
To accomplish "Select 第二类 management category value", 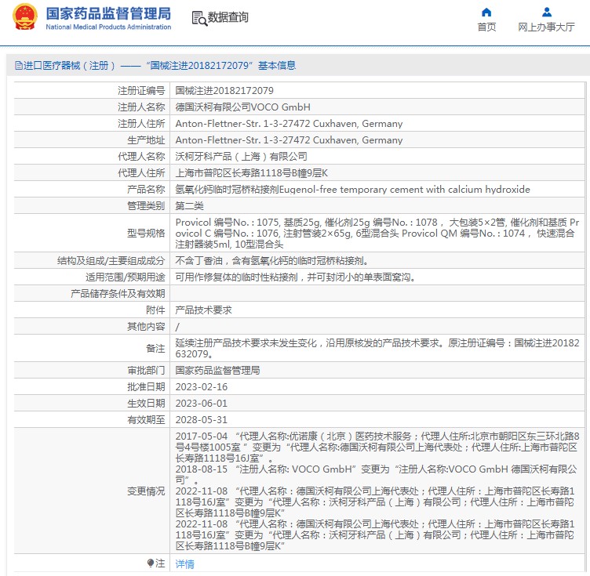I will 190,206.
